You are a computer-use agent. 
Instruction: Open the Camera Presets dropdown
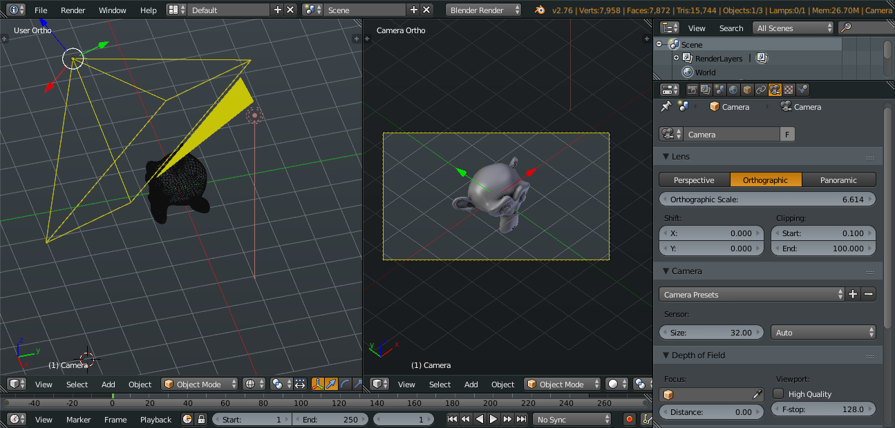(751, 295)
